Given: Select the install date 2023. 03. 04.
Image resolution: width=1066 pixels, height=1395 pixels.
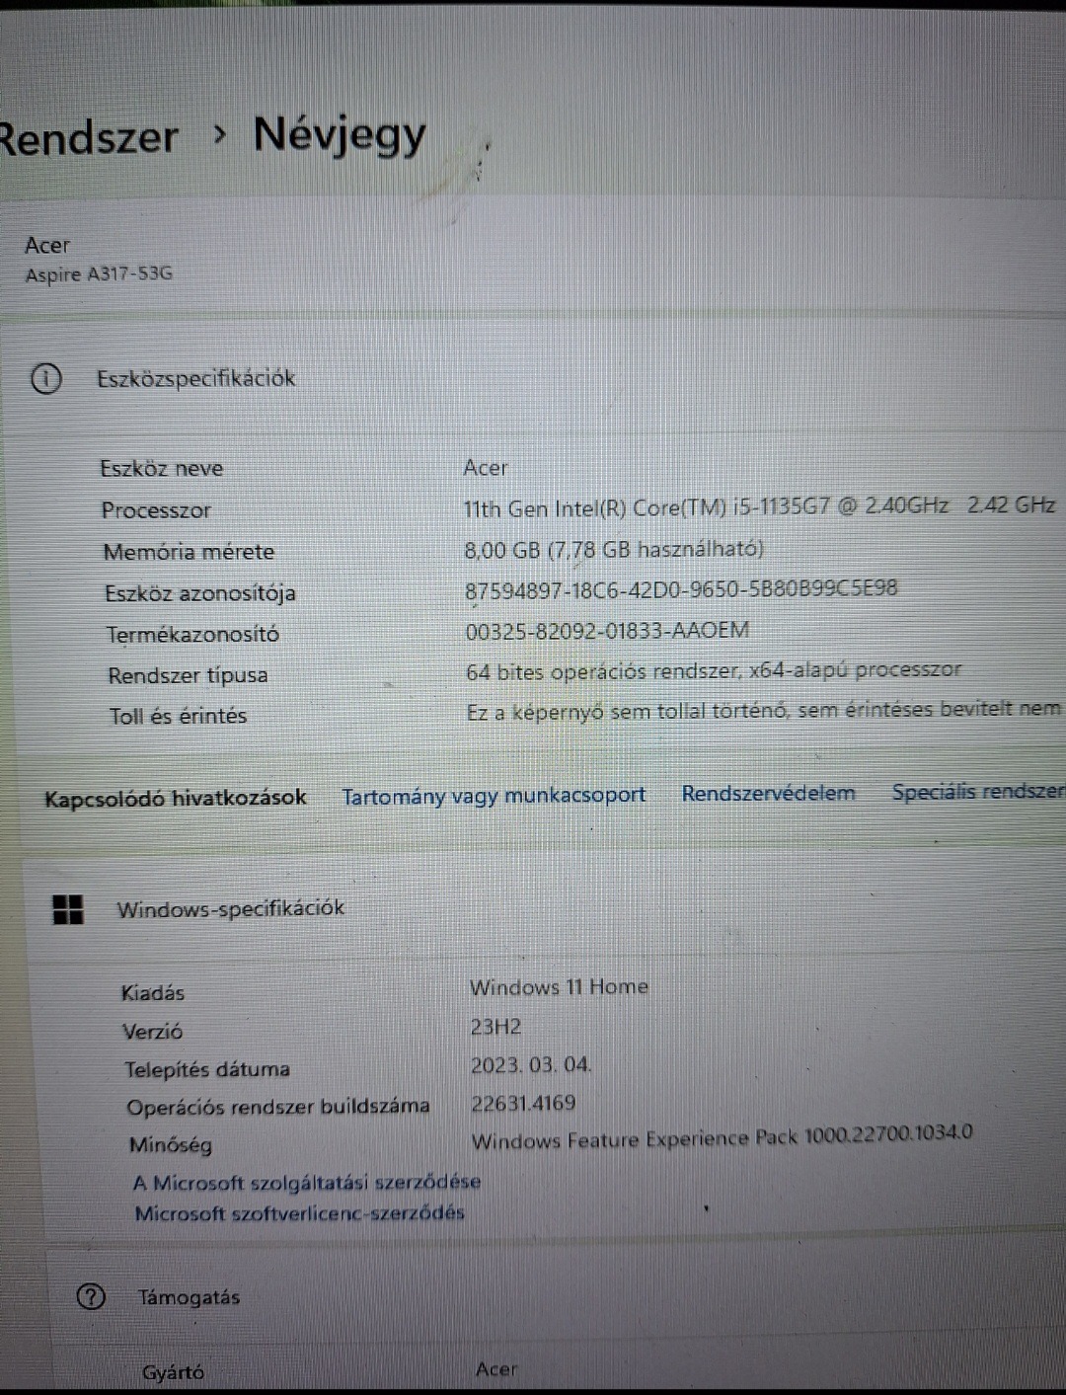Looking at the screenshot, I should coord(531,1065).
